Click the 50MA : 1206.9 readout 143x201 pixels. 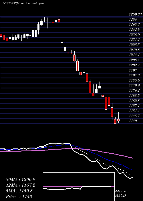[21, 179]
